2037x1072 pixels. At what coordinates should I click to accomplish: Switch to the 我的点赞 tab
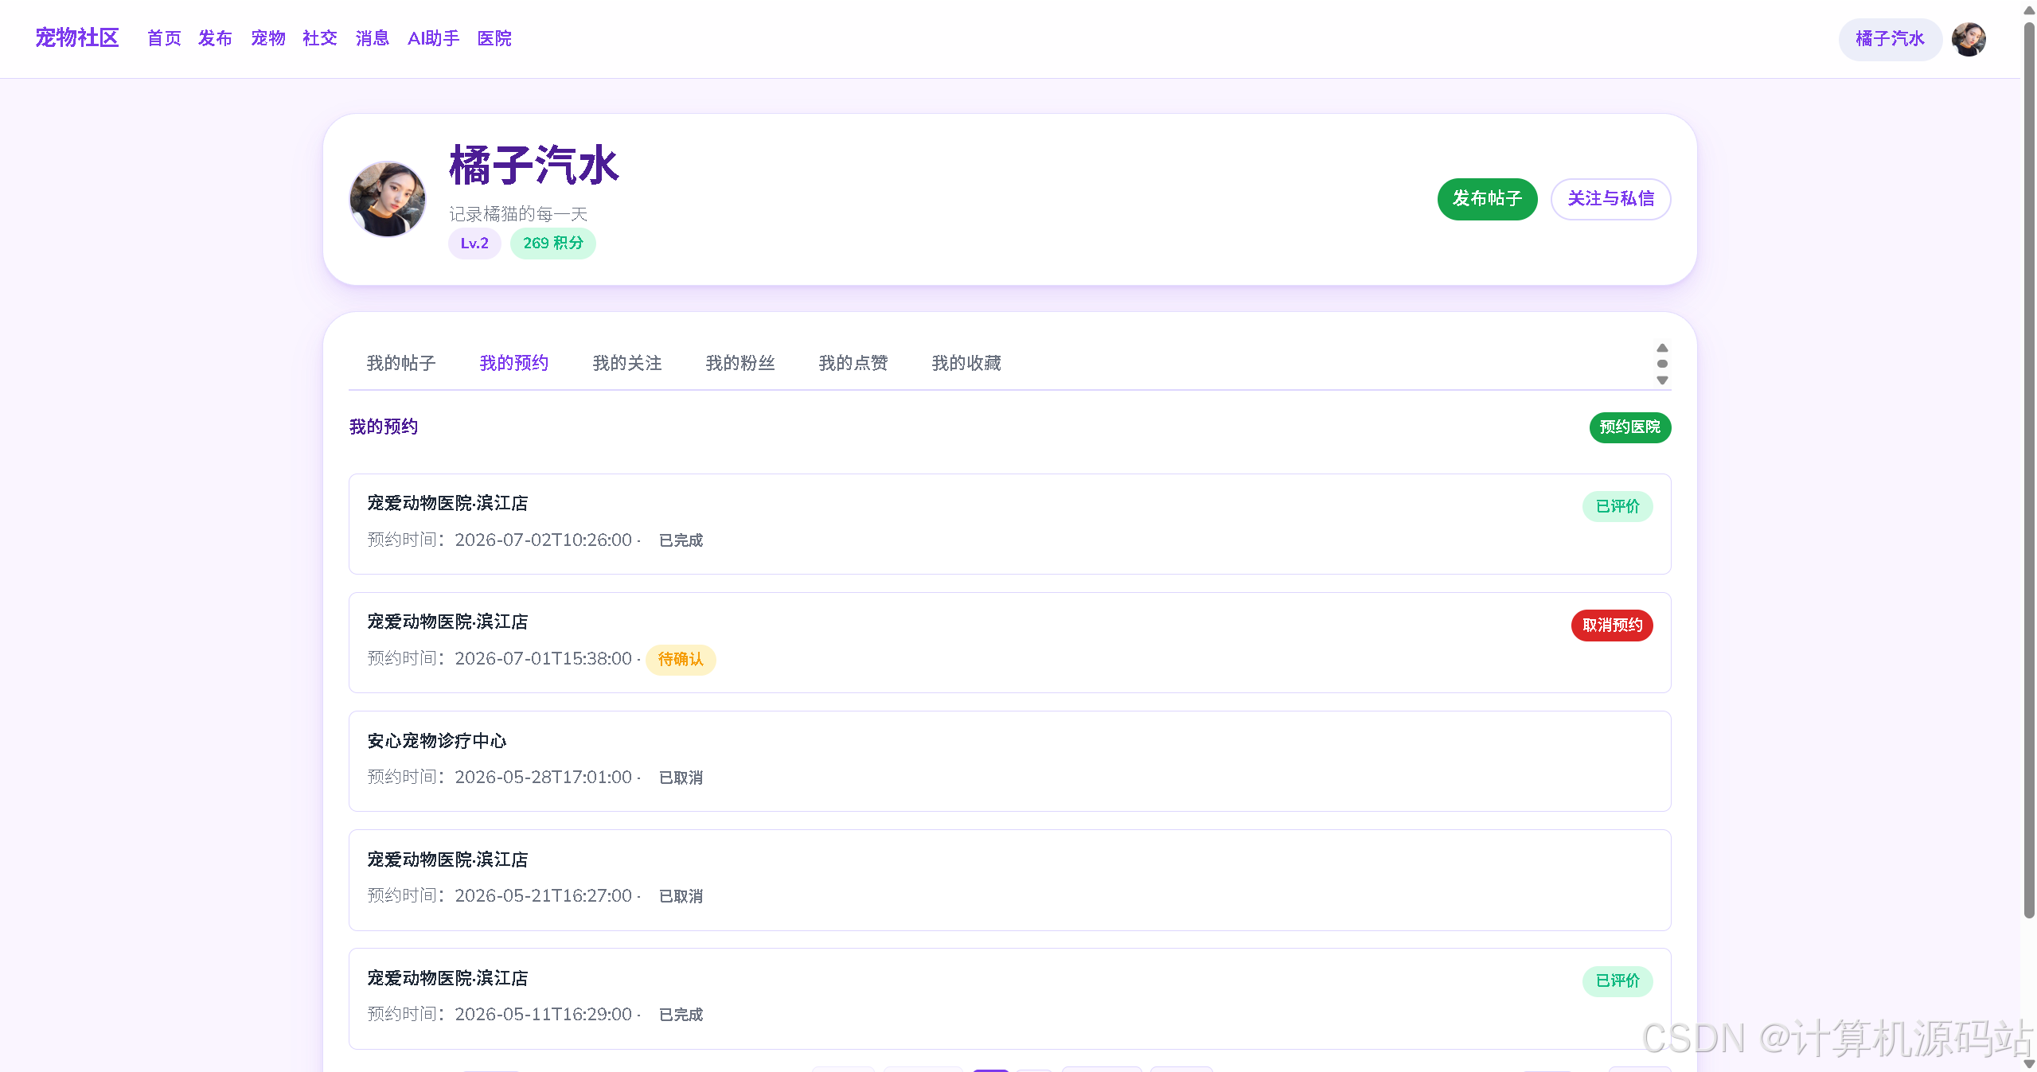pyautogui.click(x=853, y=363)
